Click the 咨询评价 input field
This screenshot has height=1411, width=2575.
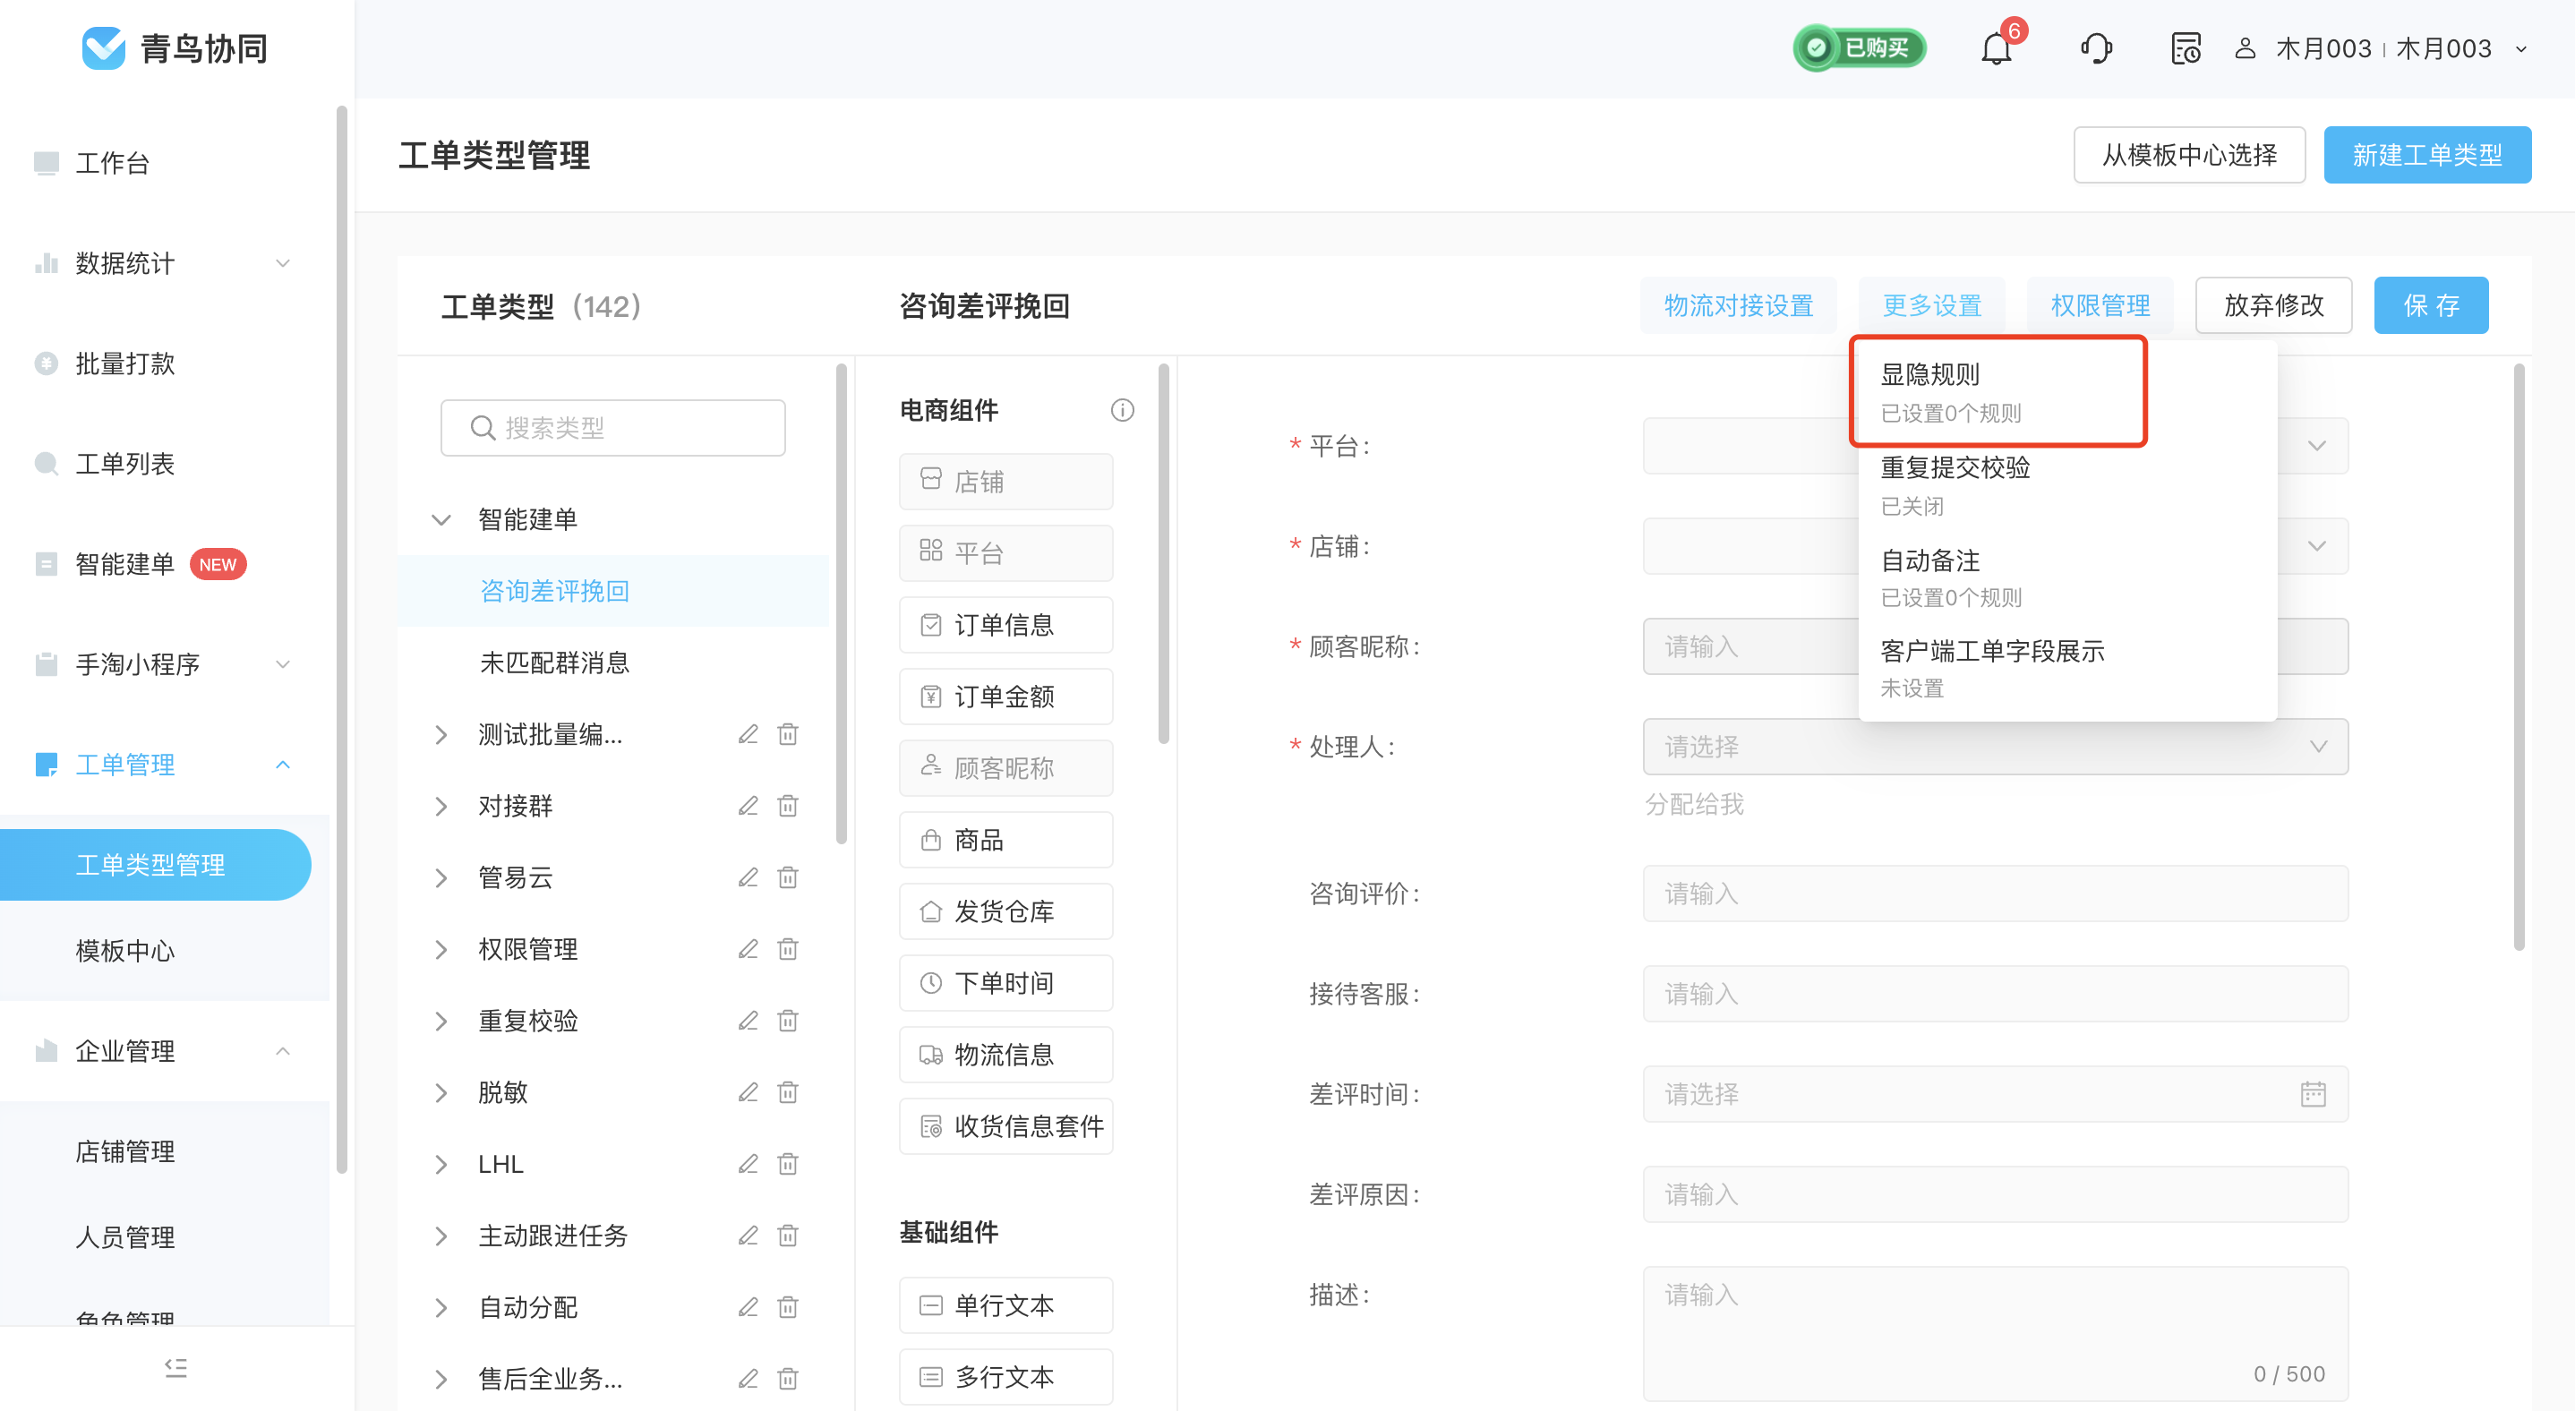pyautogui.click(x=1995, y=894)
